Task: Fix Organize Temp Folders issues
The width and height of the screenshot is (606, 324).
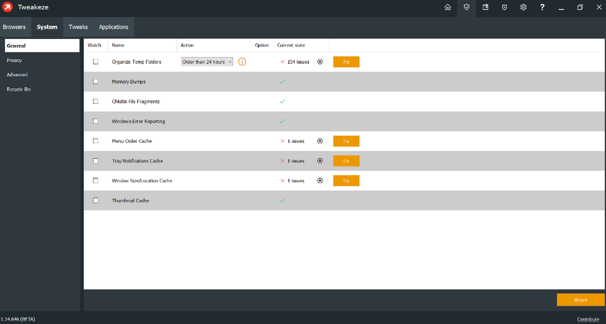Action: click(x=346, y=61)
